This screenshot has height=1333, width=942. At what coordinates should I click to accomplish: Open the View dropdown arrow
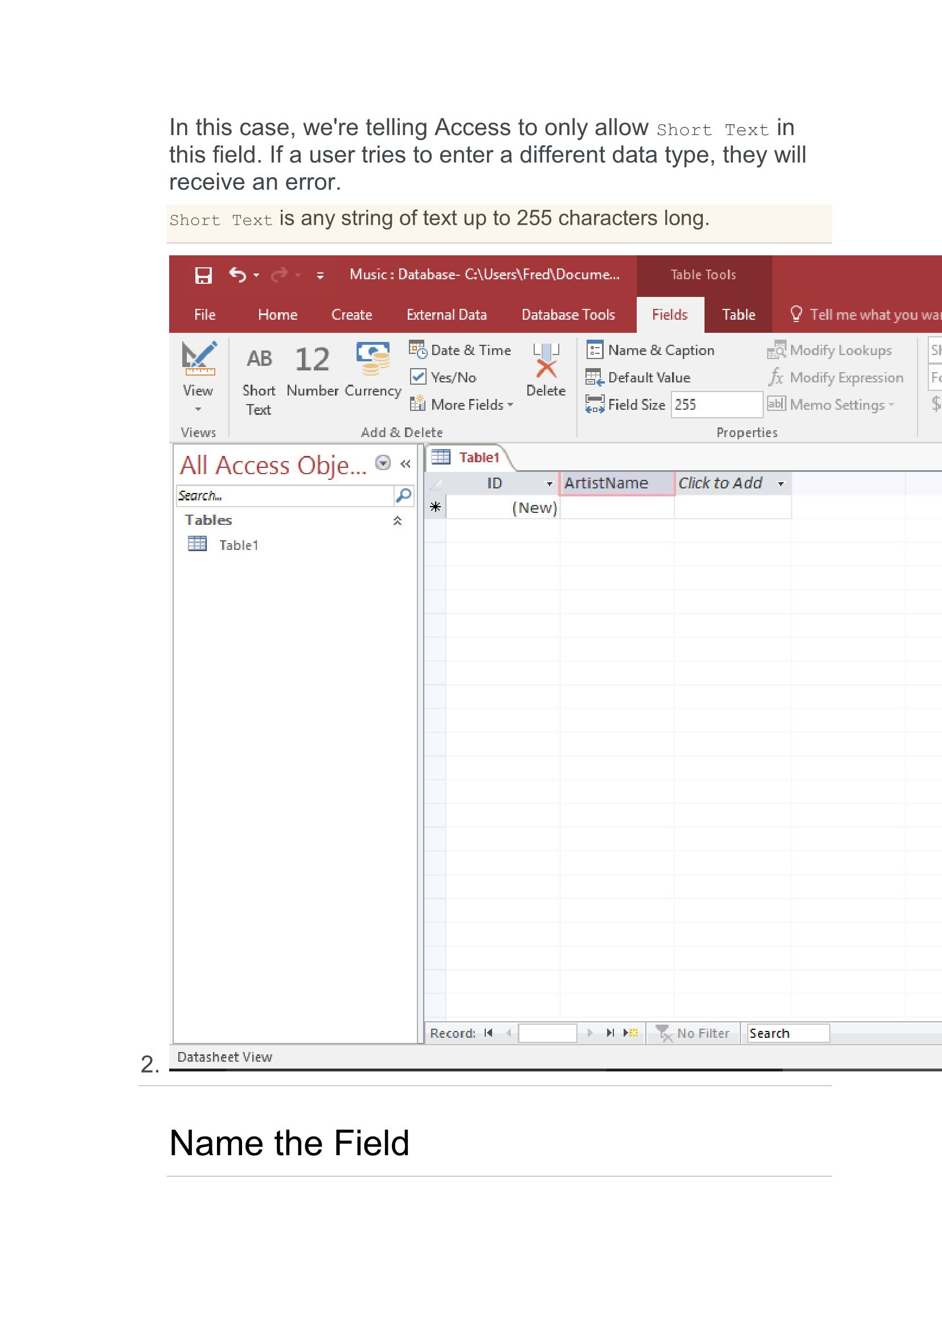(198, 409)
